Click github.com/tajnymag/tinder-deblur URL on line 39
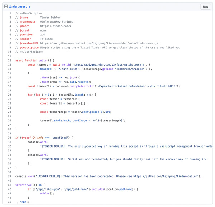The image size is (215, 207). point(165,176)
